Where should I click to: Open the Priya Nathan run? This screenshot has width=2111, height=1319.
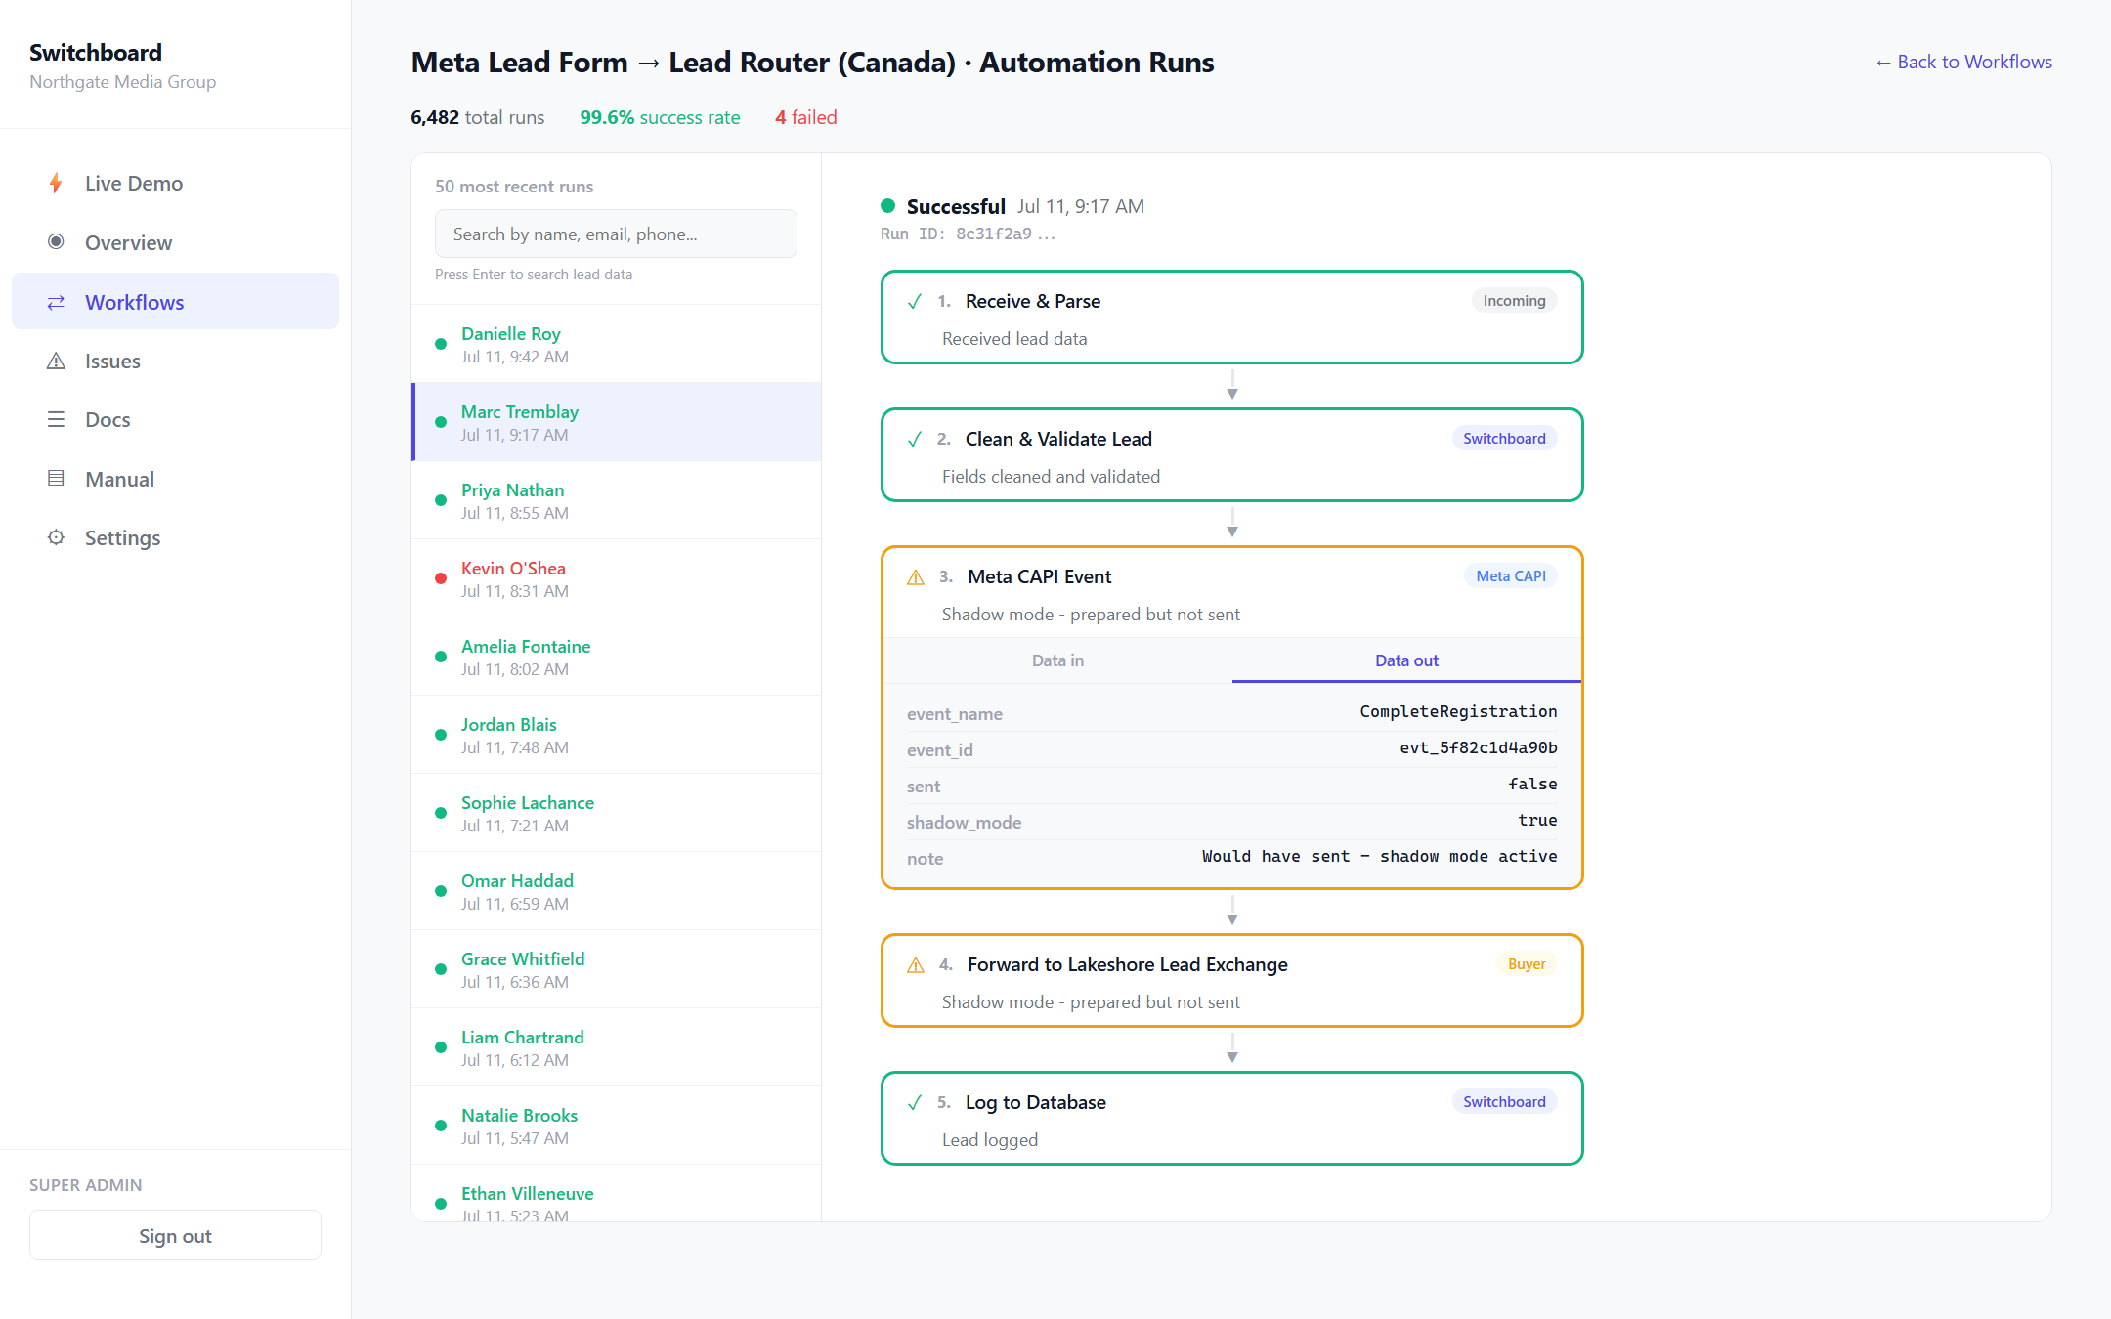[x=617, y=500]
